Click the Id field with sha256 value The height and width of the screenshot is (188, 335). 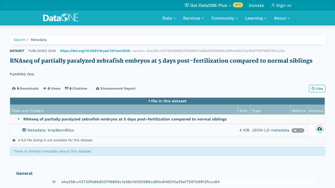(x=189, y=182)
